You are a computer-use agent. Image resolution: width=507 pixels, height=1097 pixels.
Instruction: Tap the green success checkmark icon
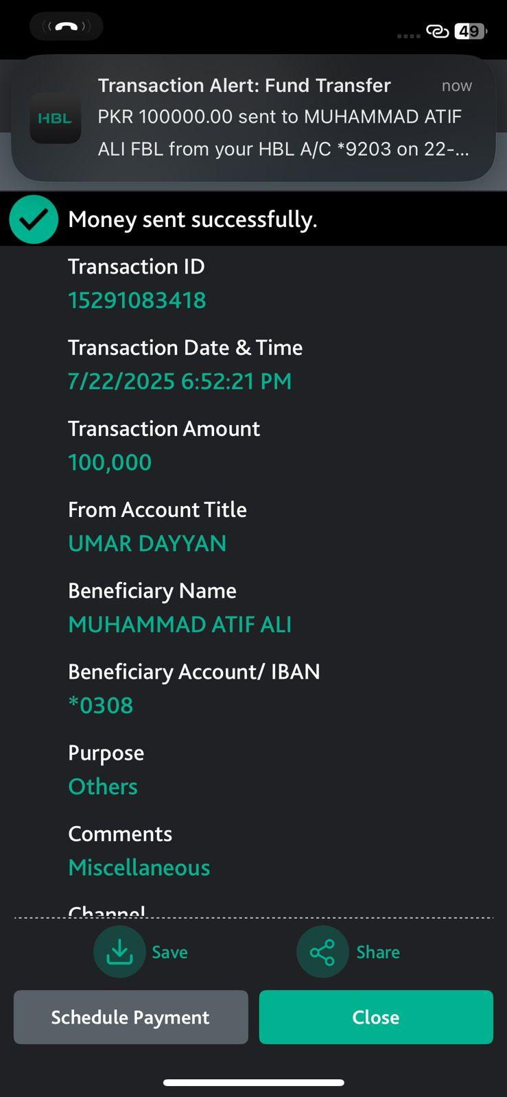click(x=34, y=219)
